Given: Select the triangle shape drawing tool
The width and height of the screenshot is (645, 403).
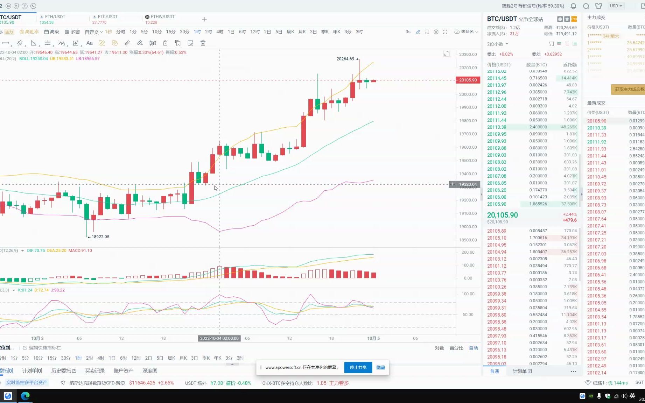Looking at the screenshot, I should tap(34, 43).
